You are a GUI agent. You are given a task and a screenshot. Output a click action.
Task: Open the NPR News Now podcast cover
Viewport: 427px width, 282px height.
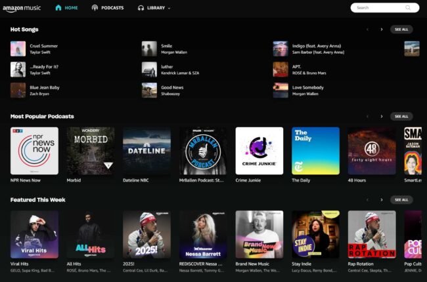[34, 151]
